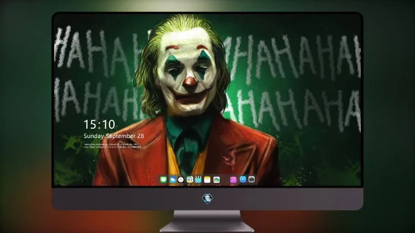Image resolution: width=415 pixels, height=233 pixels.
Task: Open the Clock app in the dock
Action: pyautogui.click(x=181, y=180)
